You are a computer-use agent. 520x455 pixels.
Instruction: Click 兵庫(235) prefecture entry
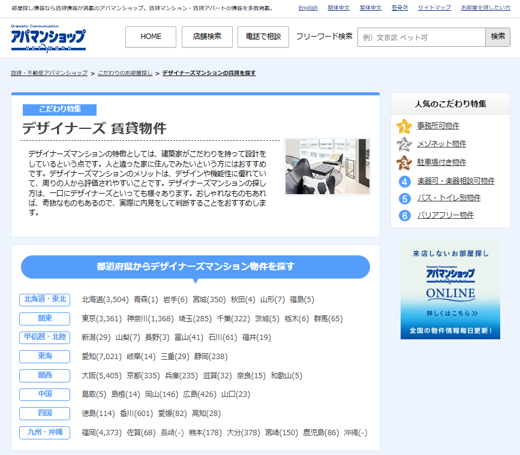(x=181, y=376)
